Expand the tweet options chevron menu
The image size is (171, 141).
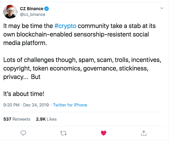(x=162, y=8)
